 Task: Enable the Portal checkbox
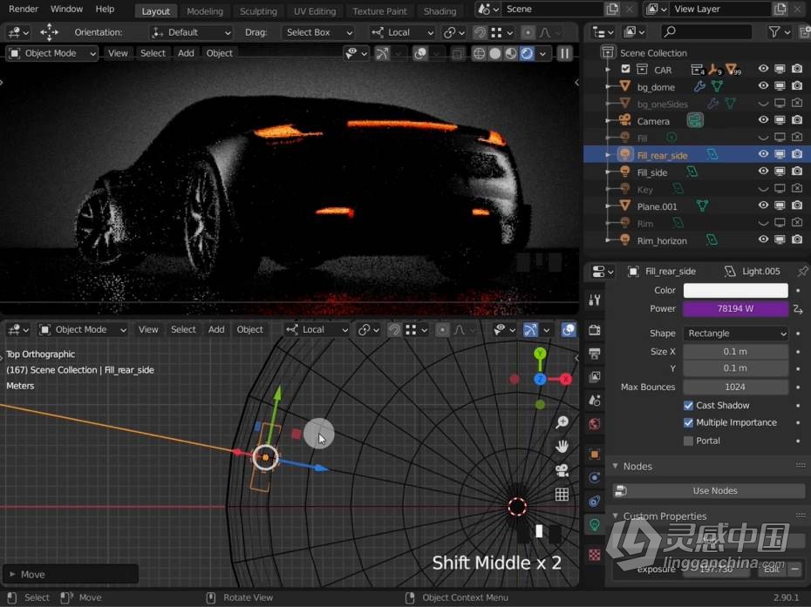tap(688, 441)
